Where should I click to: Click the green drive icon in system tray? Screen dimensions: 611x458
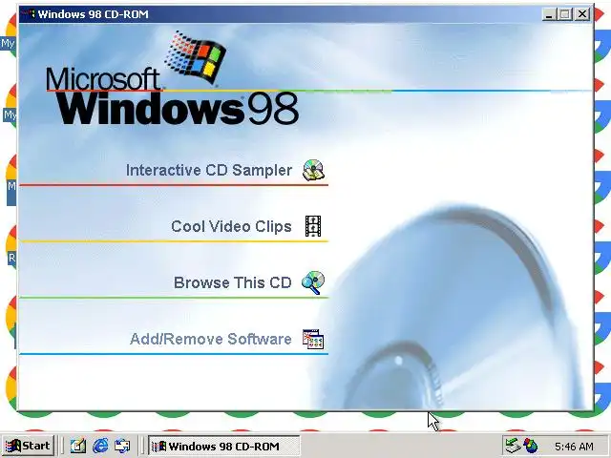click(513, 446)
